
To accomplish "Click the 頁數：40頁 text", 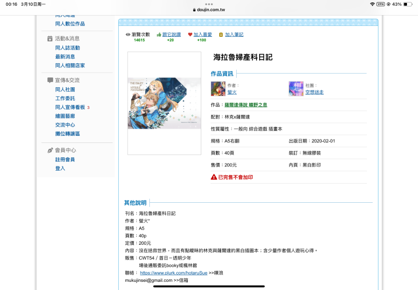I will tap(222, 153).
